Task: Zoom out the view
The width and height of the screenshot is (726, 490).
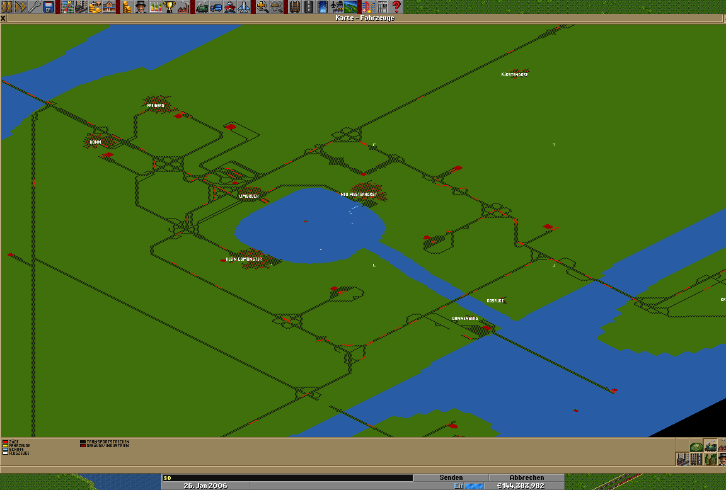Action: [x=277, y=6]
